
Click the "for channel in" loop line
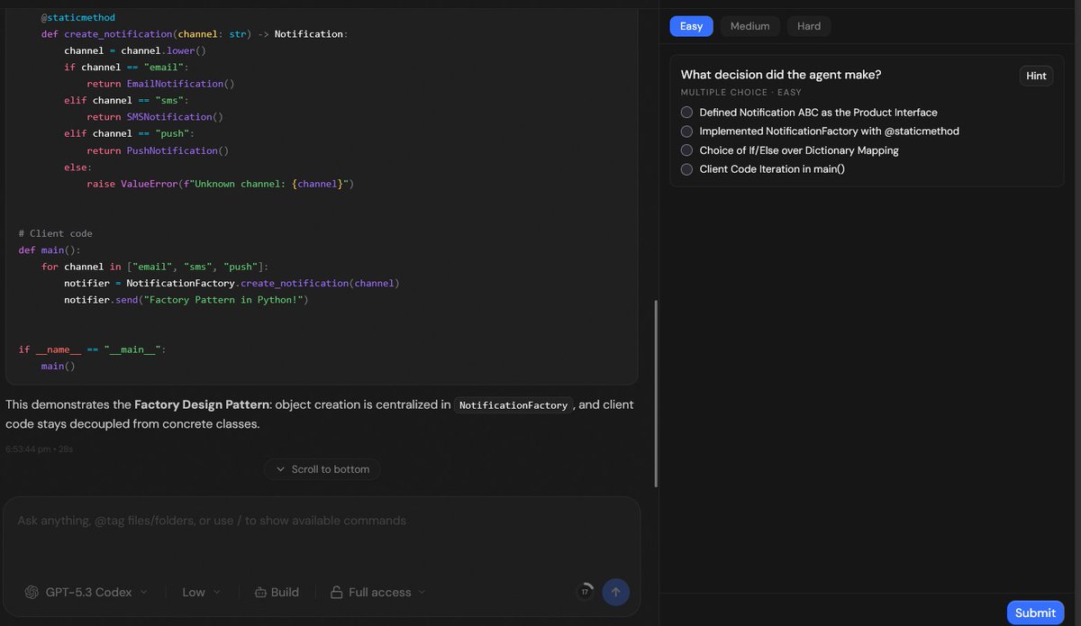coord(155,267)
